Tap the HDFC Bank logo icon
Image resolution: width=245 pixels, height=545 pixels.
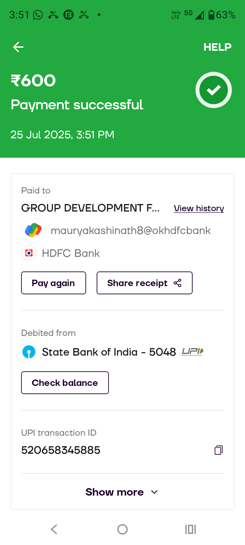tap(29, 253)
